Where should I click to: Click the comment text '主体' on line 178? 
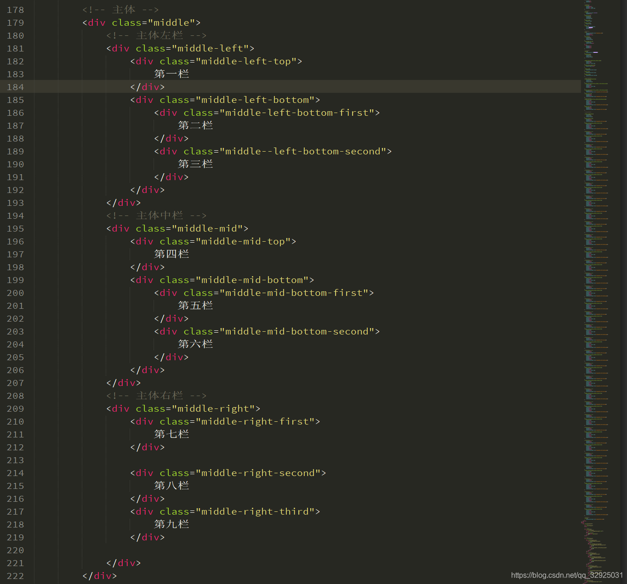tap(124, 10)
